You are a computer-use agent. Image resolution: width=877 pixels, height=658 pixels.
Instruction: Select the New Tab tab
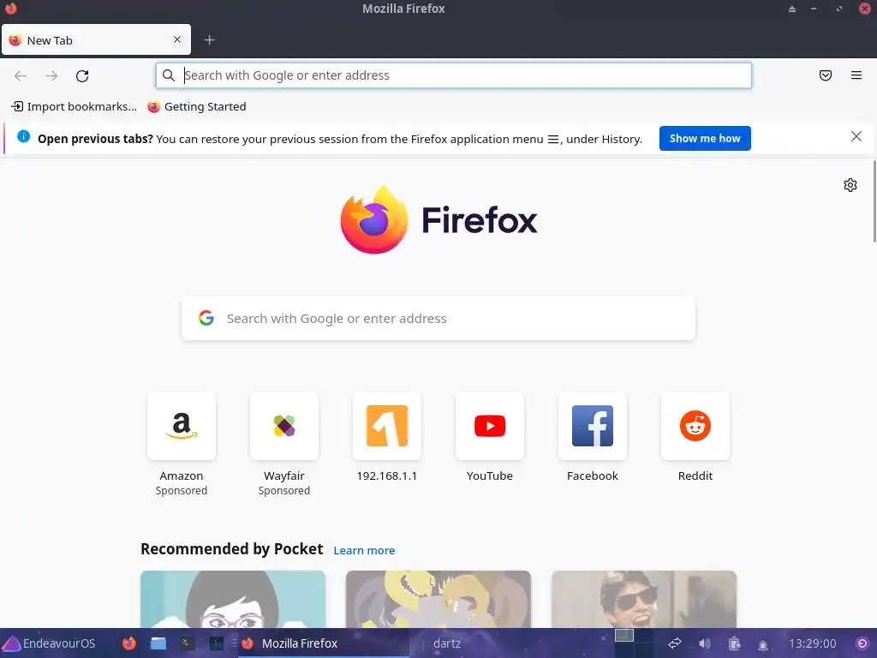point(96,39)
